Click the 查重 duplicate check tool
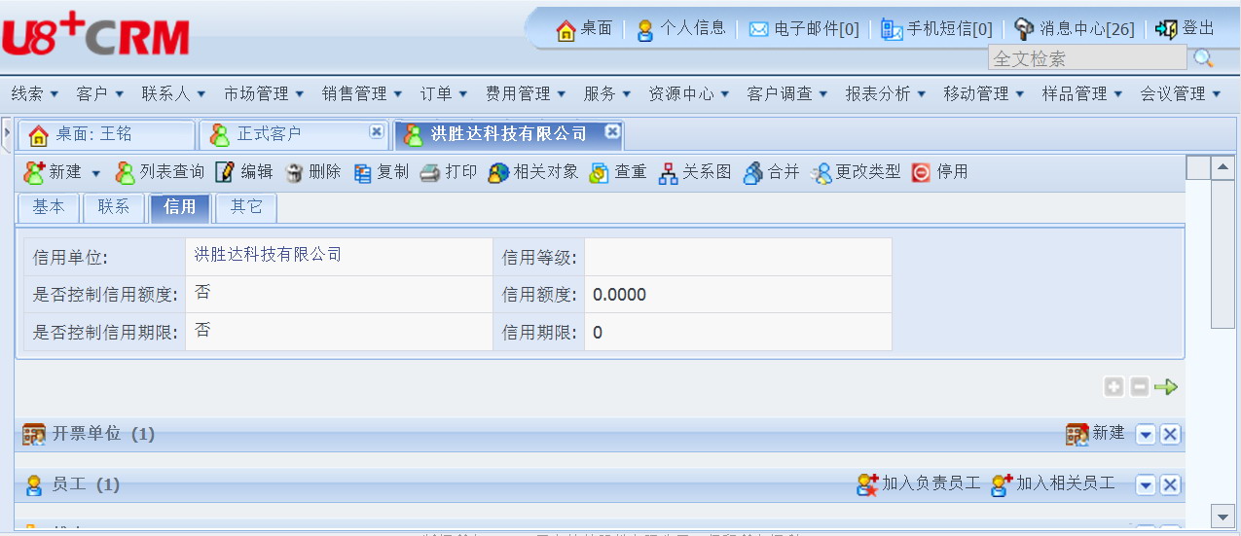 pyautogui.click(x=618, y=172)
